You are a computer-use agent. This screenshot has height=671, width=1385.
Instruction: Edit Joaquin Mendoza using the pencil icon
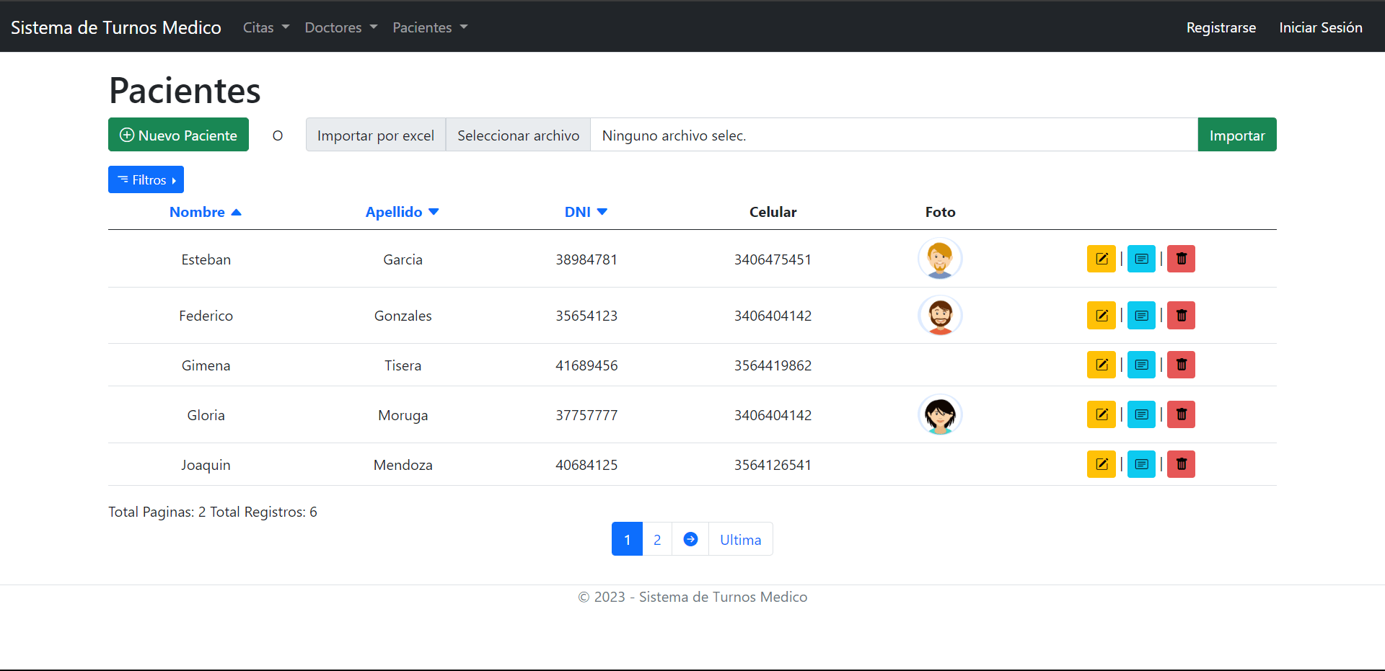pos(1101,464)
